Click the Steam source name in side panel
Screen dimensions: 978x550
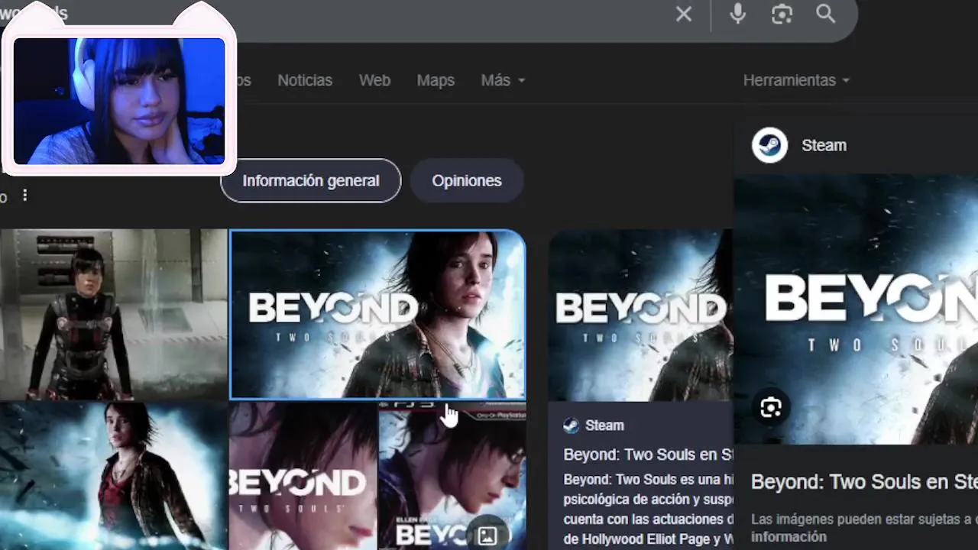coord(824,145)
